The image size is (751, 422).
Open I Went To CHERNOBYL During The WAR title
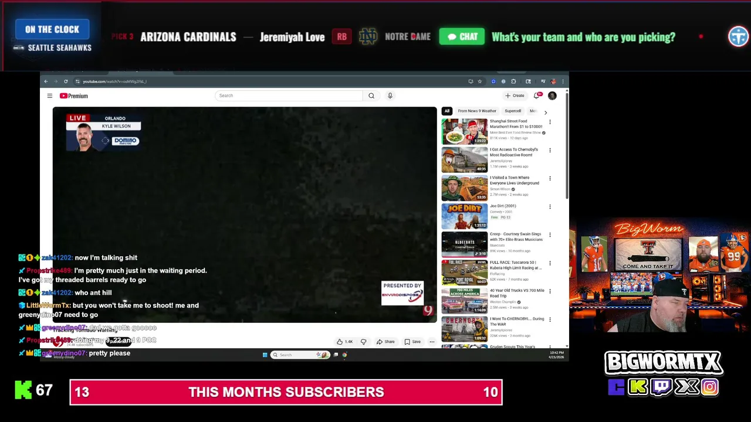(517, 321)
